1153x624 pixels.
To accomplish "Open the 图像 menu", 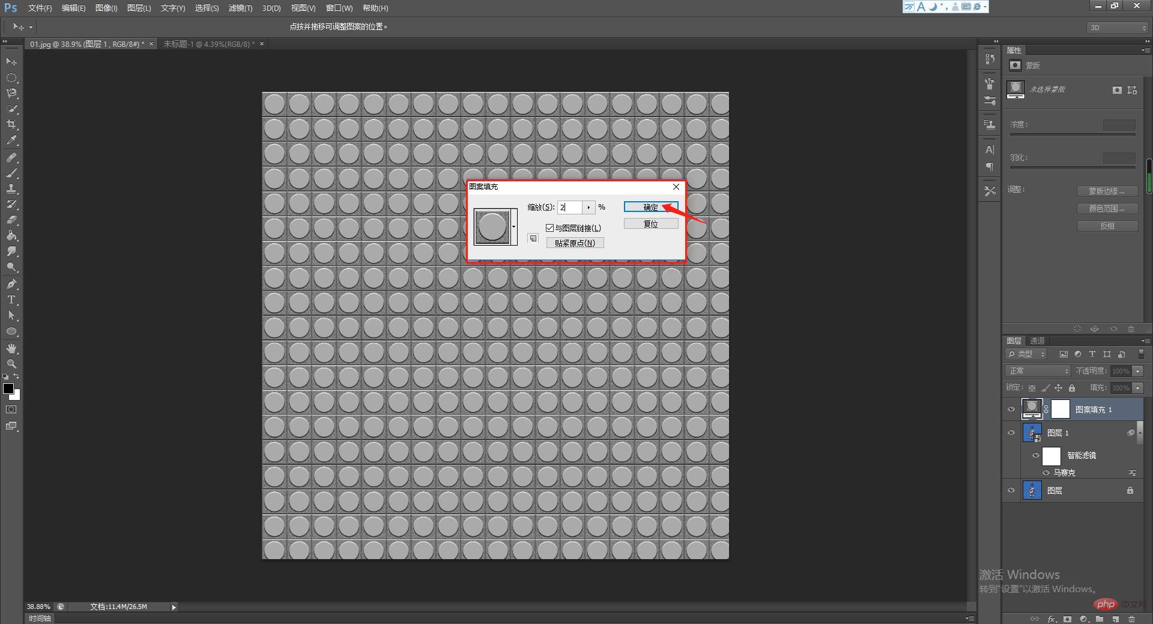I will tap(106, 8).
